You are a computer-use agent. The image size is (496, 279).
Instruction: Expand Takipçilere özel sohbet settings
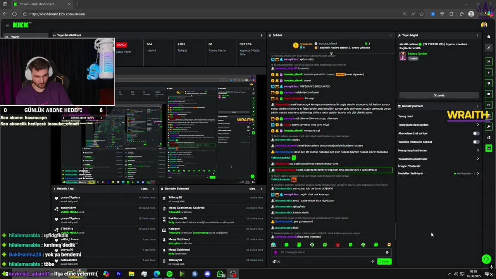pos(478,125)
